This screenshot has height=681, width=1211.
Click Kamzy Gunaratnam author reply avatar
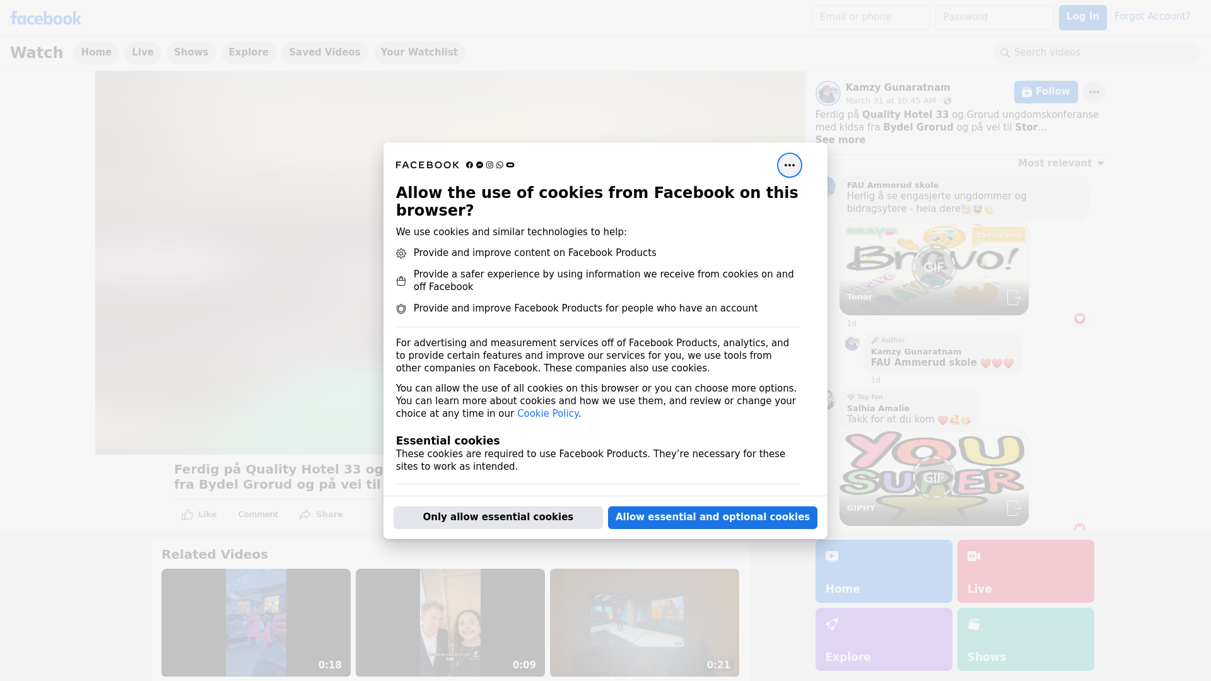click(852, 344)
